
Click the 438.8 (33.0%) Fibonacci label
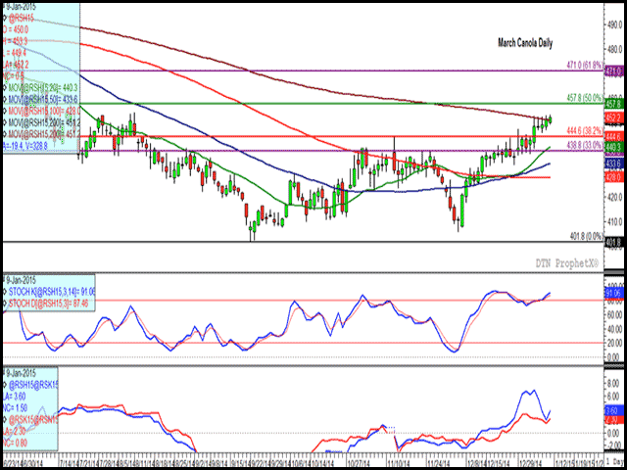585,145
